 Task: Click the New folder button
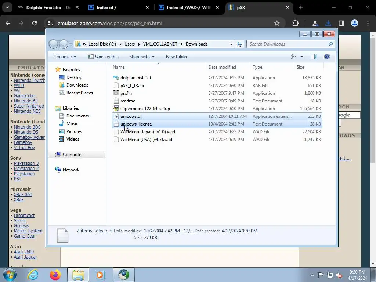(177, 56)
